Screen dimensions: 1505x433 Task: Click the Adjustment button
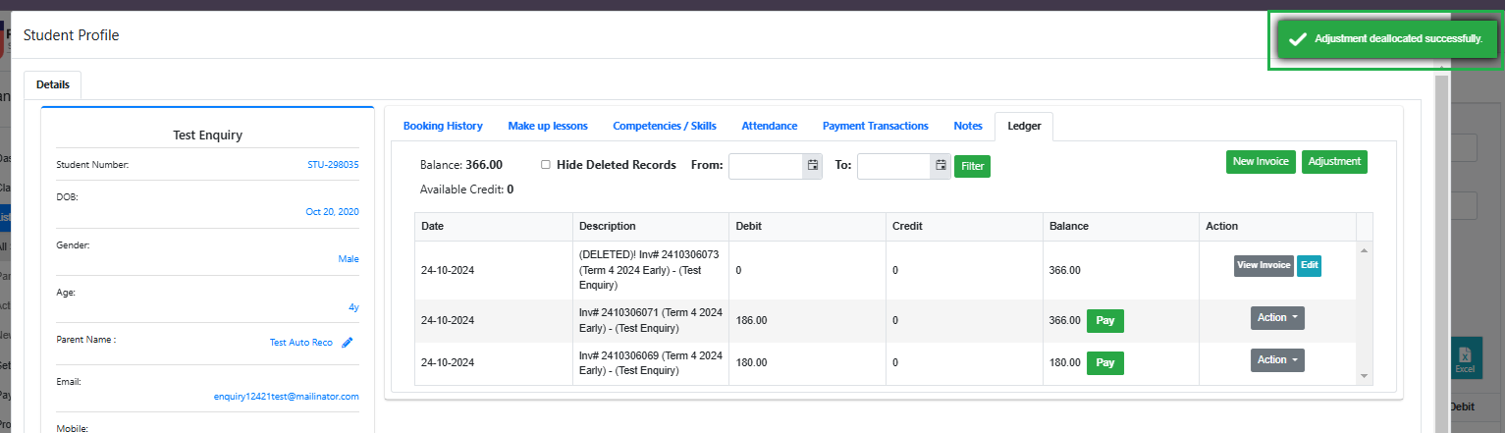(1334, 162)
